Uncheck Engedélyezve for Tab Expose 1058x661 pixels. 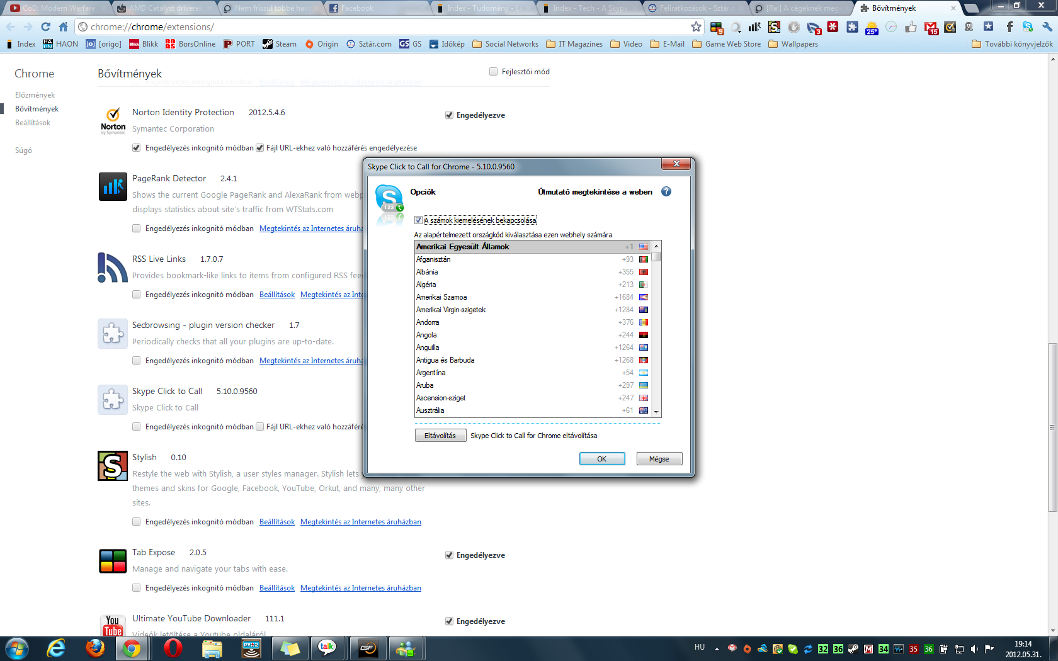(449, 555)
